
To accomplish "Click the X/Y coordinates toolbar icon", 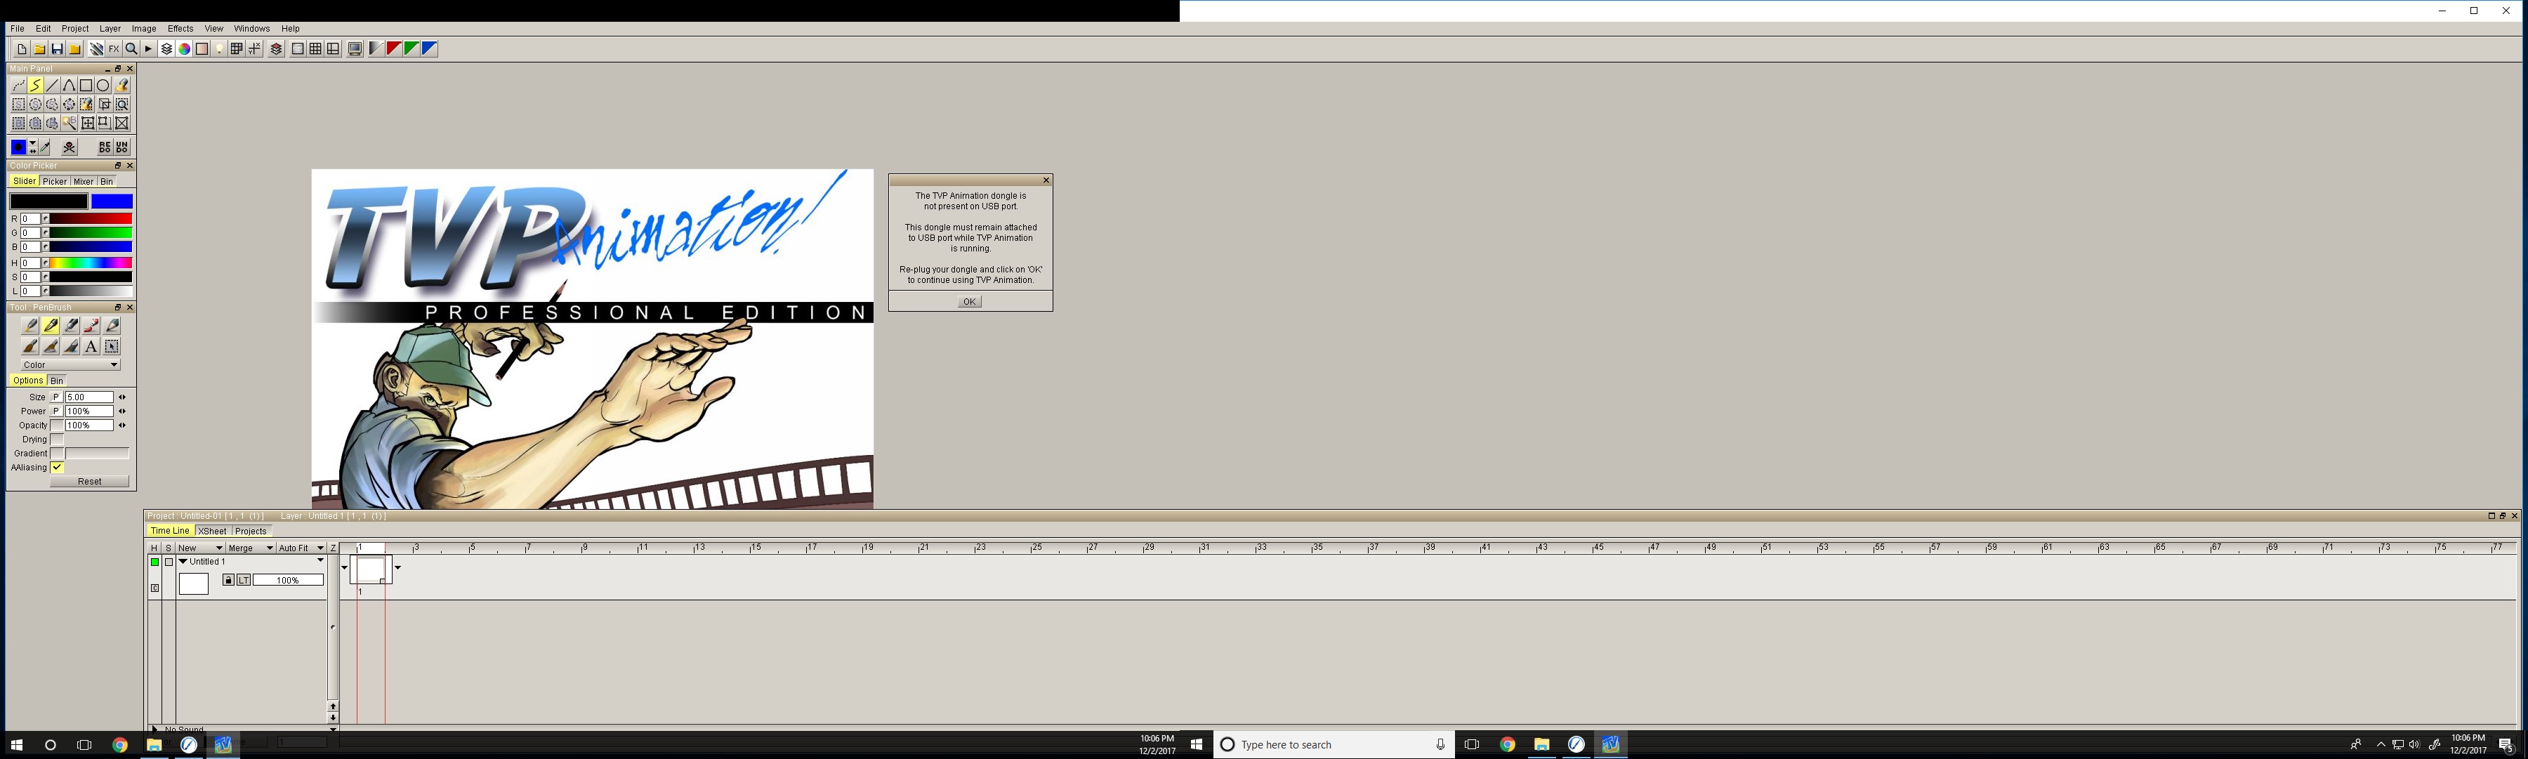I will (x=254, y=49).
